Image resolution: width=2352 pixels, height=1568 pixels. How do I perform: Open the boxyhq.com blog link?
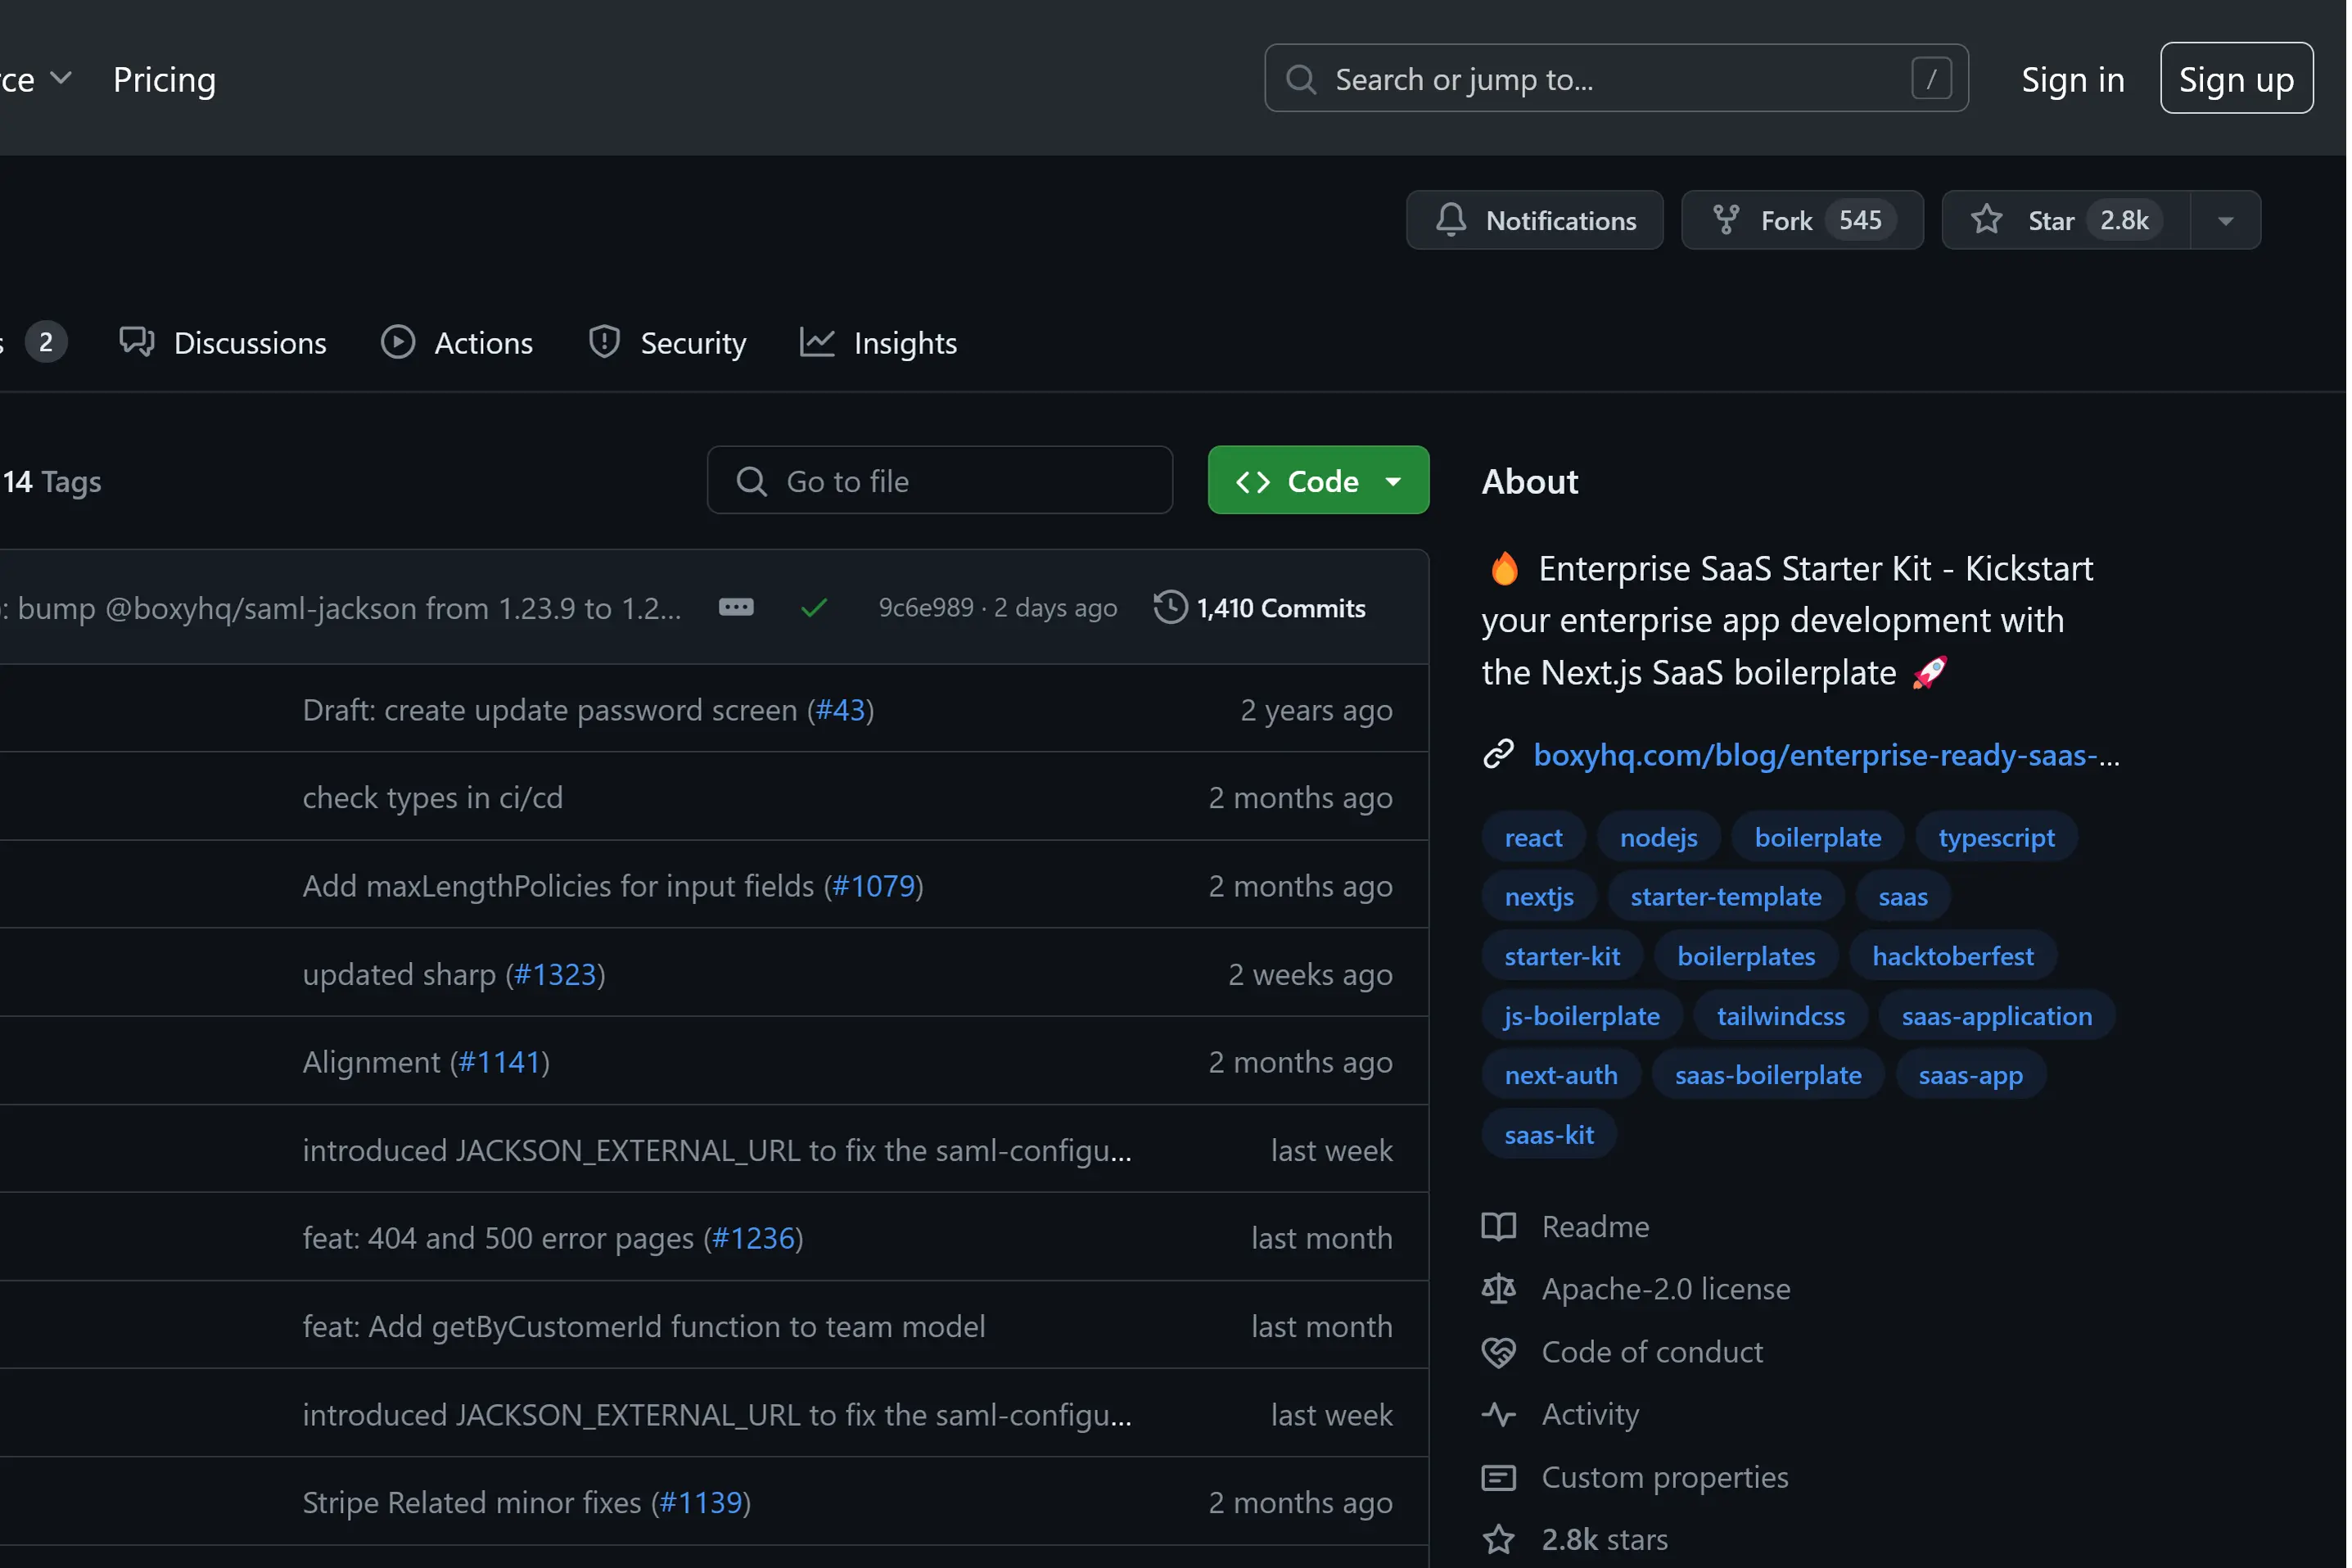click(1826, 755)
